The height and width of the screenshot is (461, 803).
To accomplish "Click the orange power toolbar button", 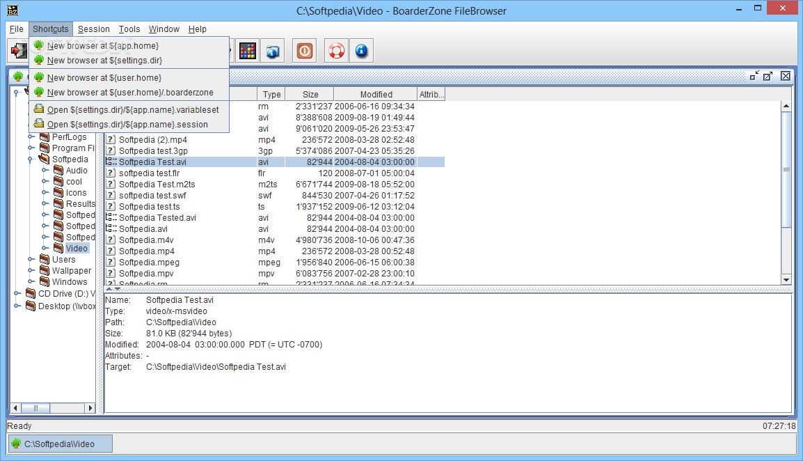I will 305,51.
